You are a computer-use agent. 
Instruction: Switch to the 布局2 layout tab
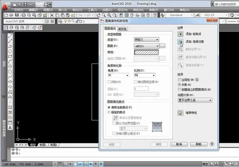point(53,145)
